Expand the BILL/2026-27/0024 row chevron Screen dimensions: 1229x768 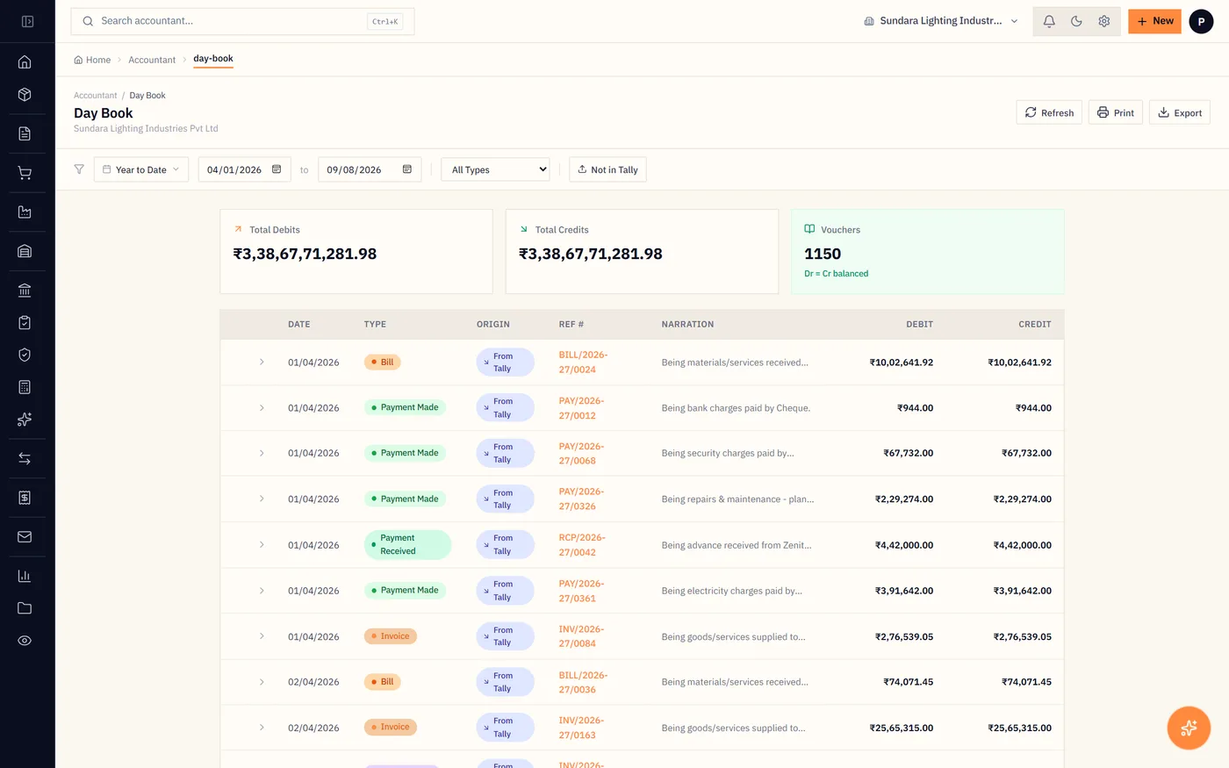(262, 362)
